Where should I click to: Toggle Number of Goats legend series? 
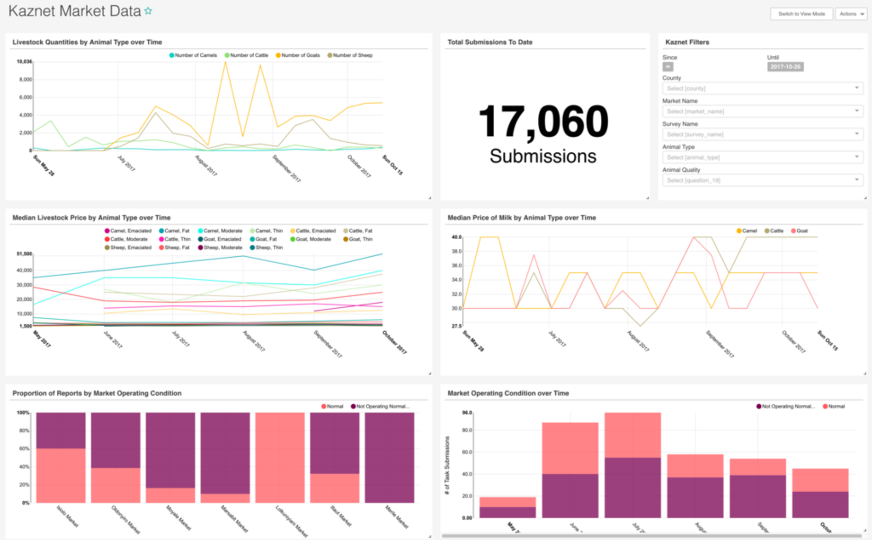click(x=298, y=55)
